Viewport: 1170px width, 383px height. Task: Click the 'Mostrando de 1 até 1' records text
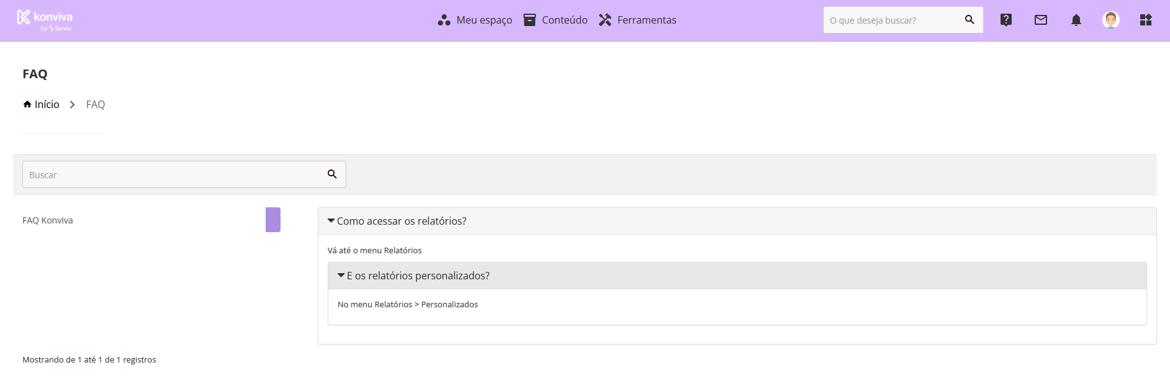coord(89,359)
